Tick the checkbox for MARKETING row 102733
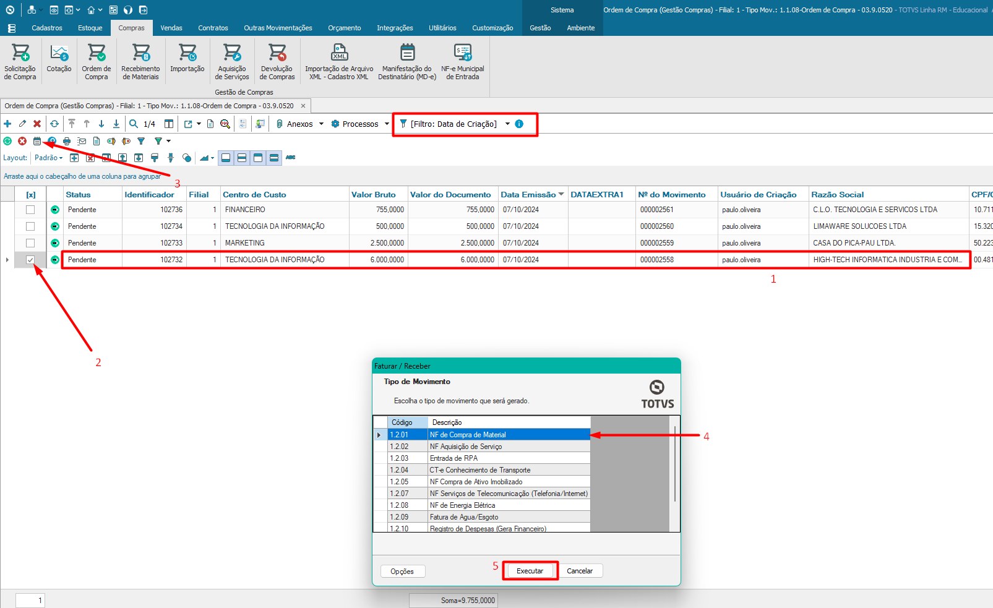 [x=30, y=243]
